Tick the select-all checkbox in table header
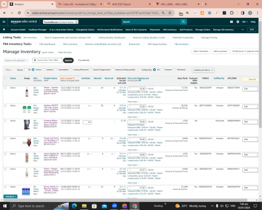 click(x=5, y=78)
